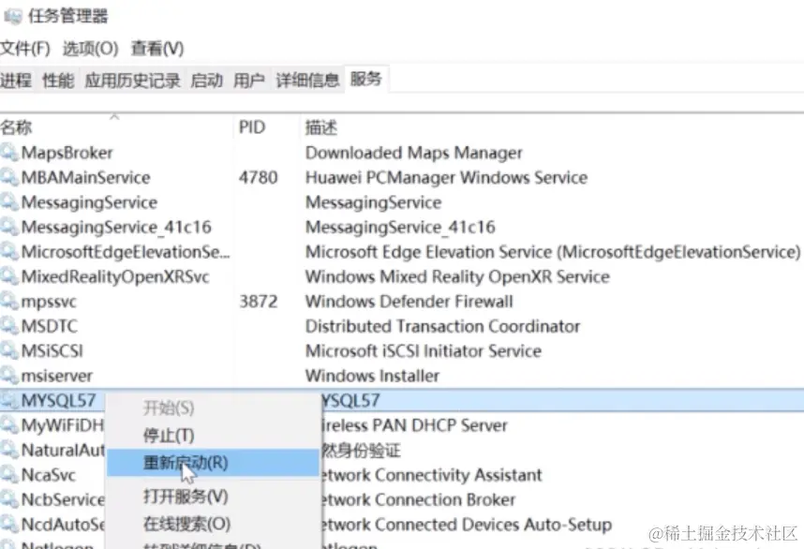Click the MBAMainService gear icon
Image resolution: width=804 pixels, height=549 pixels.
click(9, 178)
